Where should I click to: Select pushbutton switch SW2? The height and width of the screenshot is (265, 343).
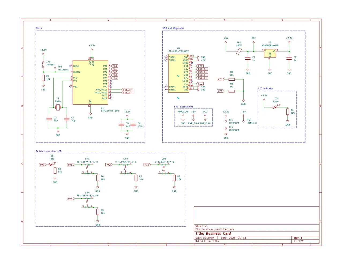point(126,169)
